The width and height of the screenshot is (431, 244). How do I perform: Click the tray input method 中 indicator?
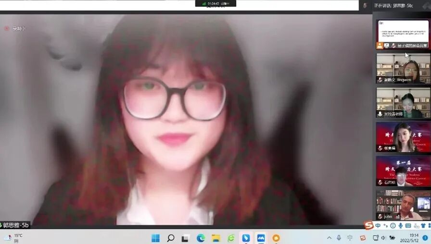pos(350,238)
